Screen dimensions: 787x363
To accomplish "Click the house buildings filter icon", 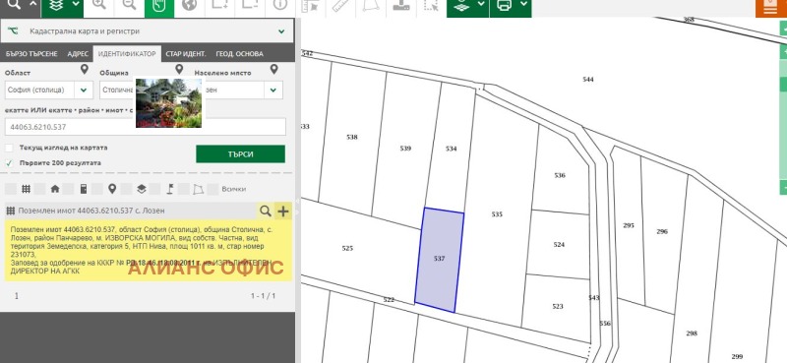I will 55,189.
